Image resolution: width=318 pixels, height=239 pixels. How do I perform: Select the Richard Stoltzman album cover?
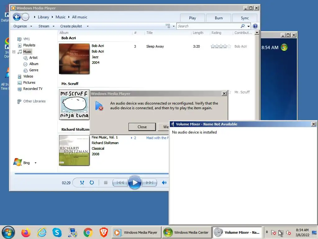click(74, 150)
